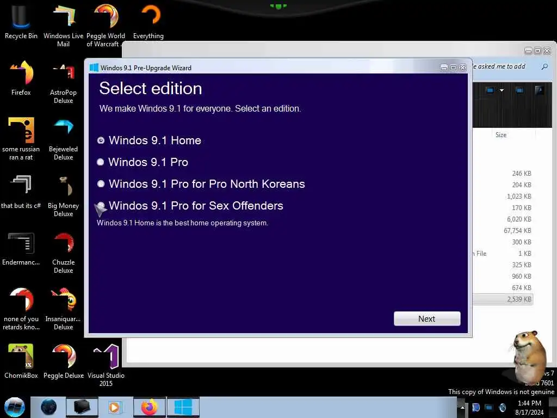Open the Endermanc... desktop icon
The image size is (557, 418).
click(x=21, y=249)
